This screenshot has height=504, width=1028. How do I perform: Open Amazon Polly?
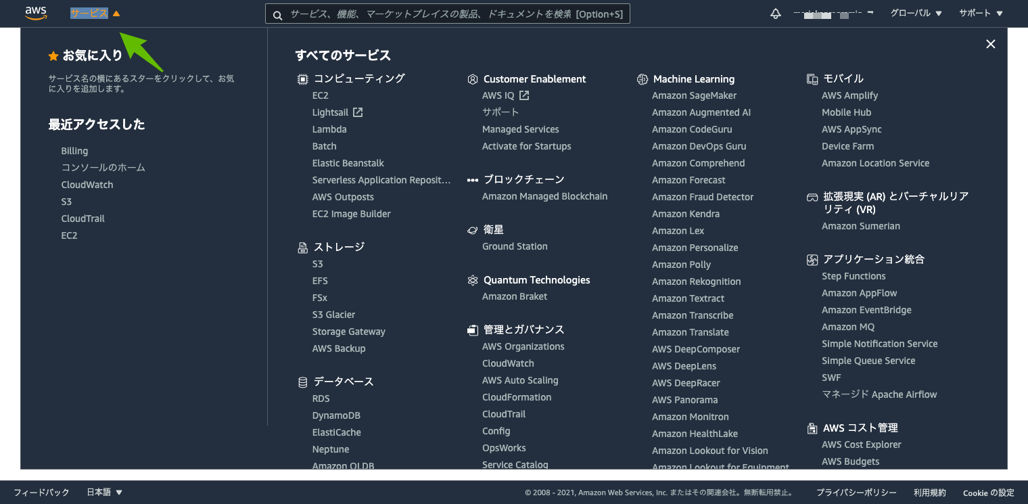tap(681, 265)
